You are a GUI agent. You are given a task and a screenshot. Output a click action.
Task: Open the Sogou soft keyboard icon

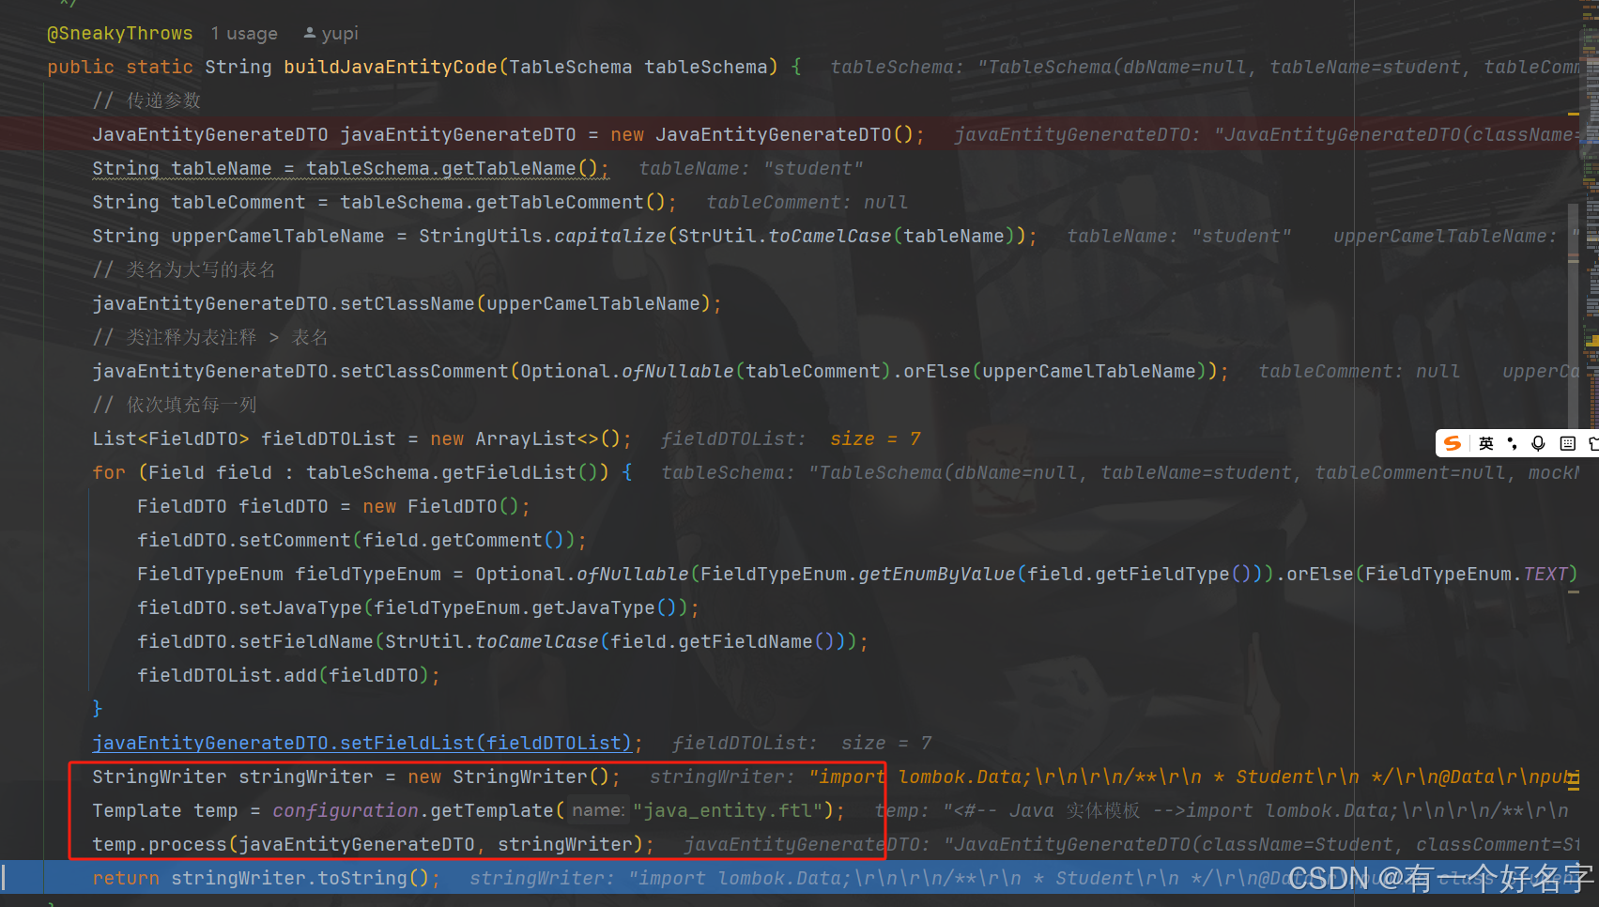click(x=1567, y=443)
